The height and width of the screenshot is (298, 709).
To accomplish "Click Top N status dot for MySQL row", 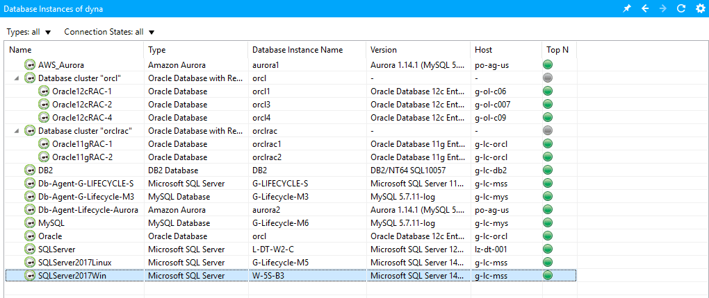I will click(548, 222).
